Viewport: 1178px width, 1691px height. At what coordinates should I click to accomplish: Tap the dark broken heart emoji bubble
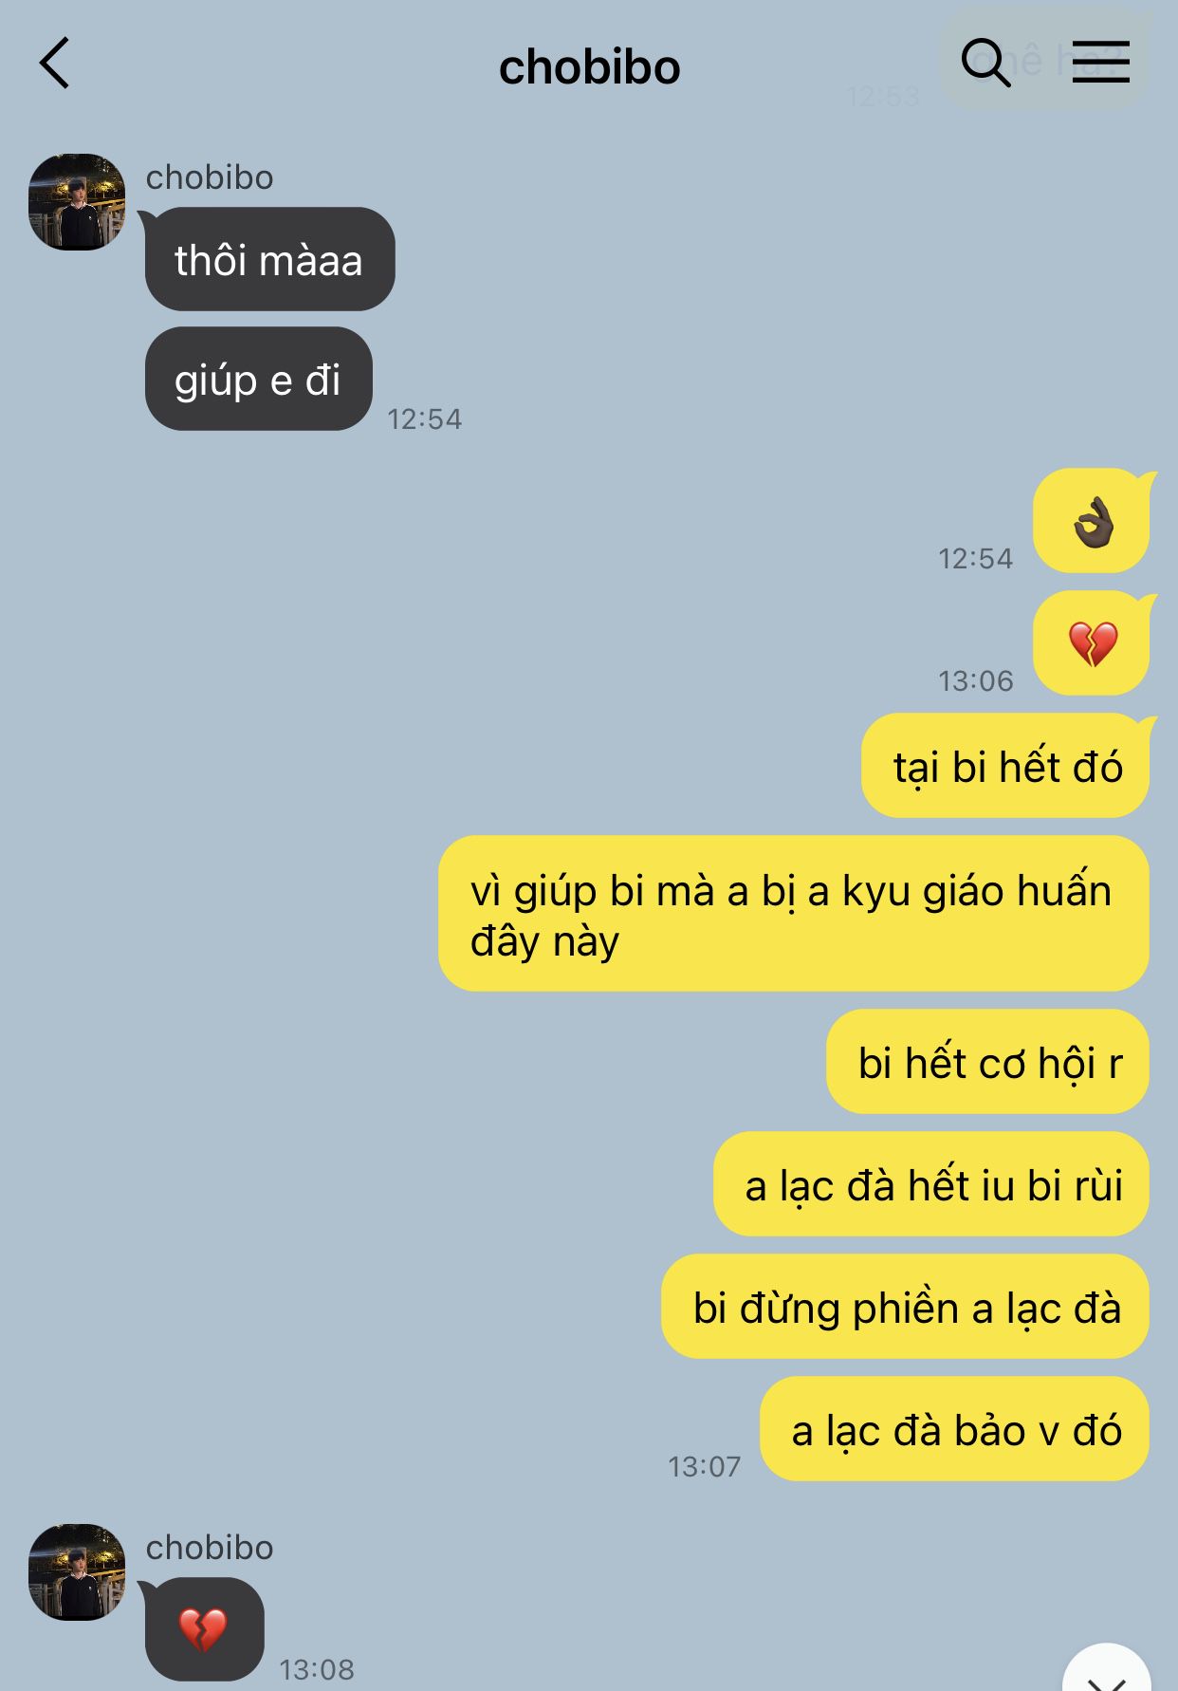pyautogui.click(x=204, y=1629)
